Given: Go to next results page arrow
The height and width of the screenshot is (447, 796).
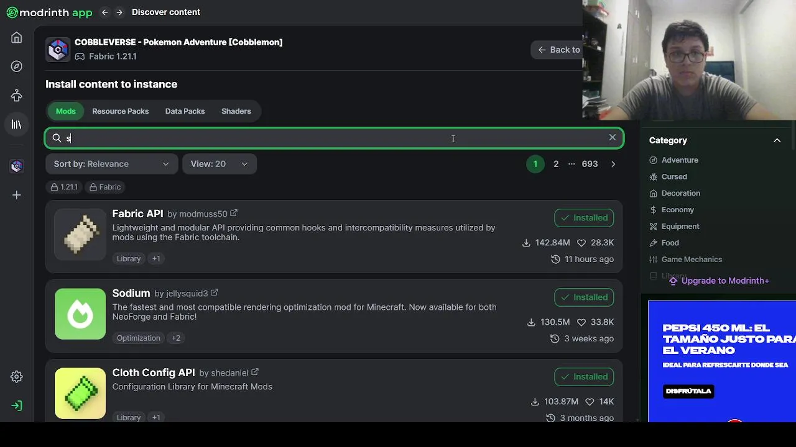Looking at the screenshot, I should (613, 164).
